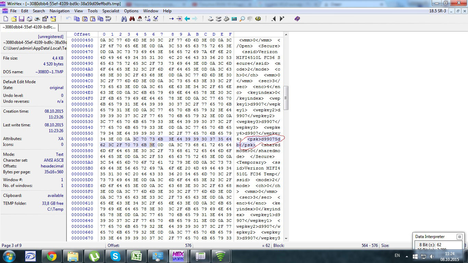This screenshot has width=468, height=263.
Task: Click the Undo arrow icon
Action: click(x=69, y=19)
